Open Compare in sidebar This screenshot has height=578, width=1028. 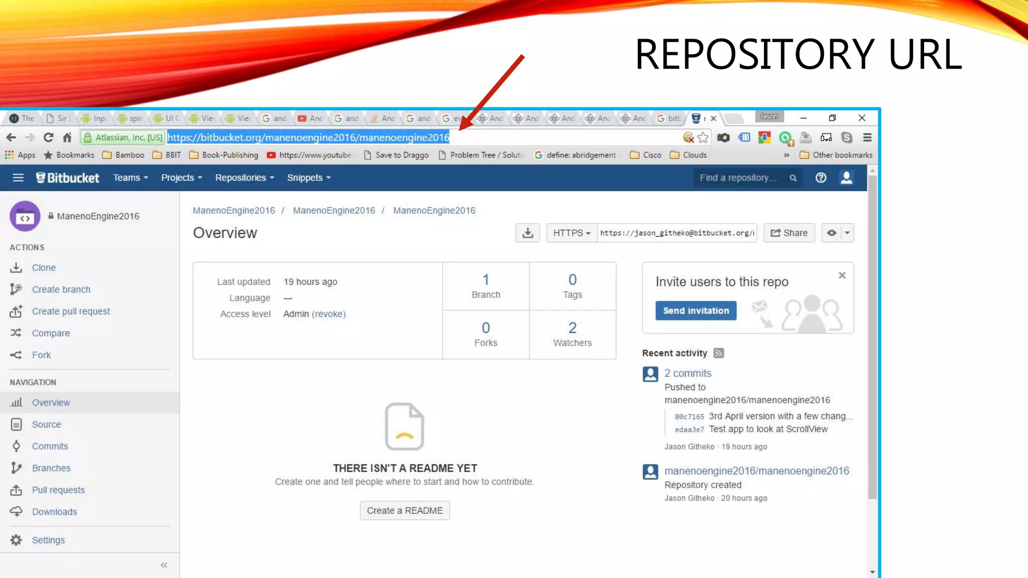51,333
